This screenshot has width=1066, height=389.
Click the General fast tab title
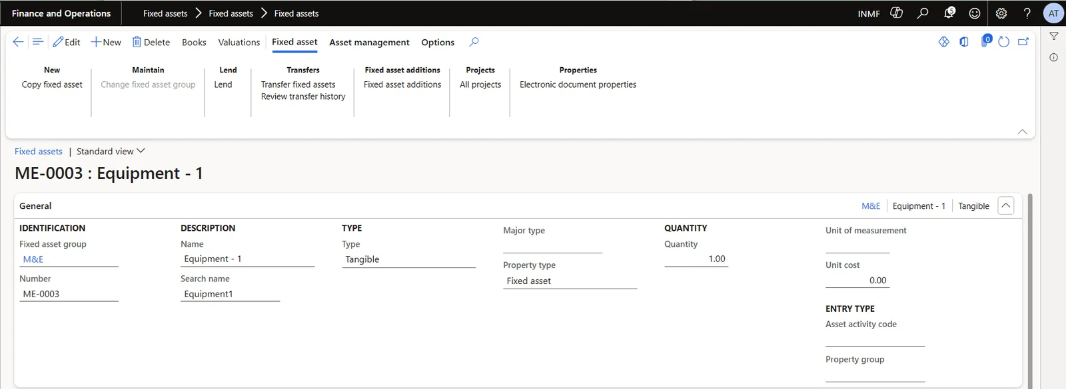[35, 206]
